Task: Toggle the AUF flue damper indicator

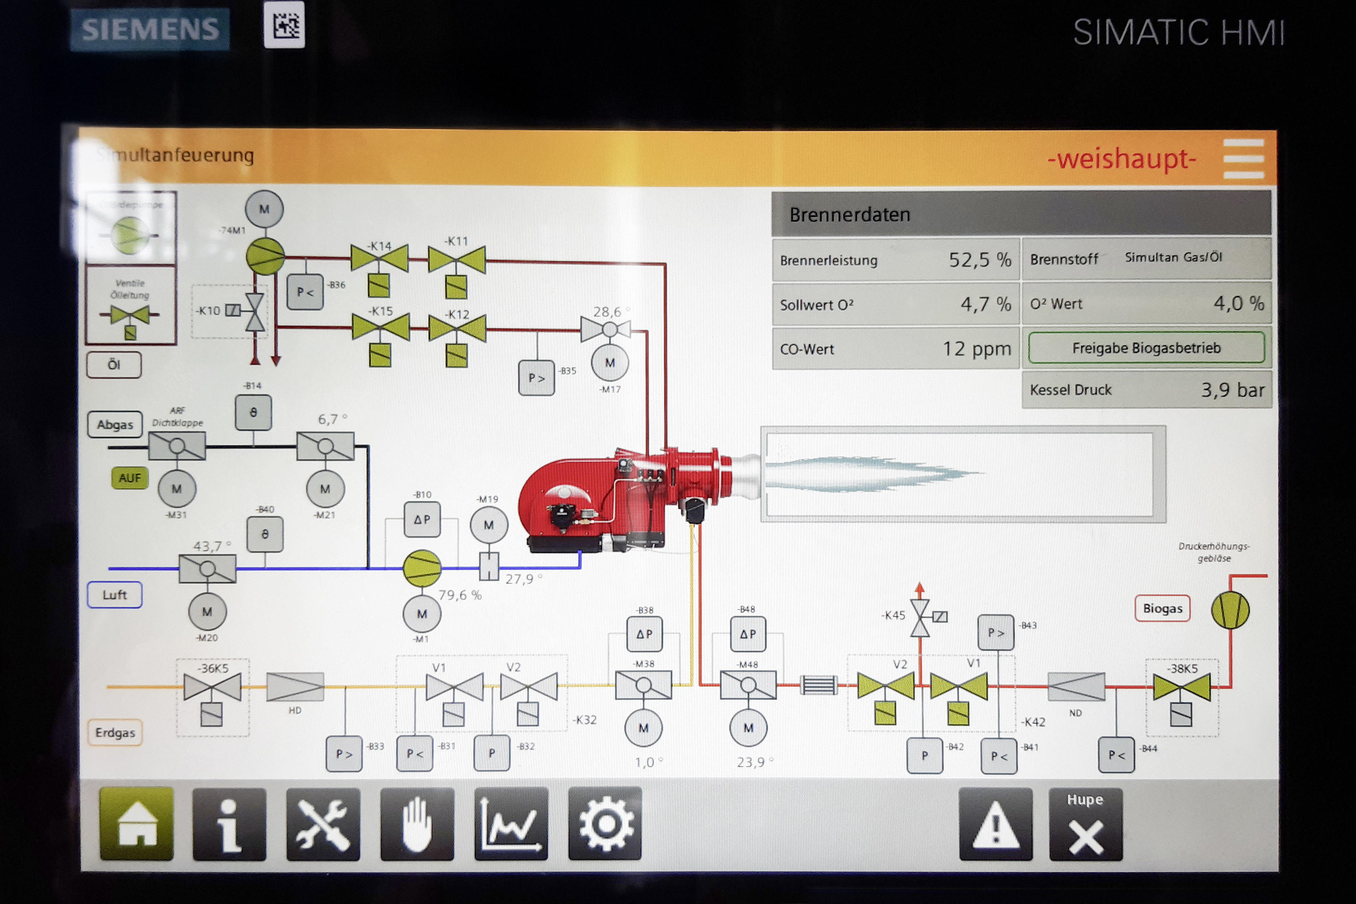Action: (x=130, y=478)
